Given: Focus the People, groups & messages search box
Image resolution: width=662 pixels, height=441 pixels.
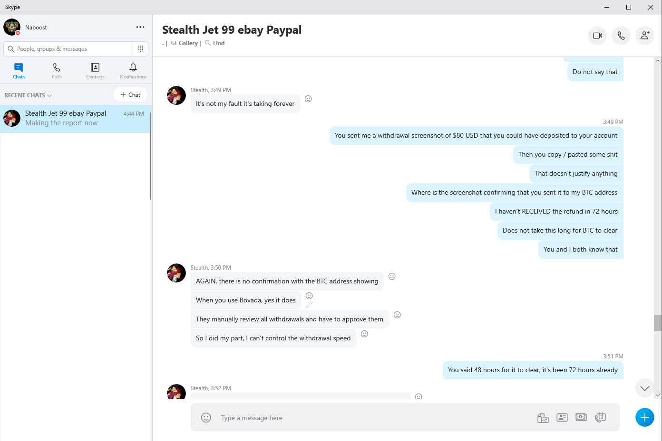Looking at the screenshot, I should (68, 48).
